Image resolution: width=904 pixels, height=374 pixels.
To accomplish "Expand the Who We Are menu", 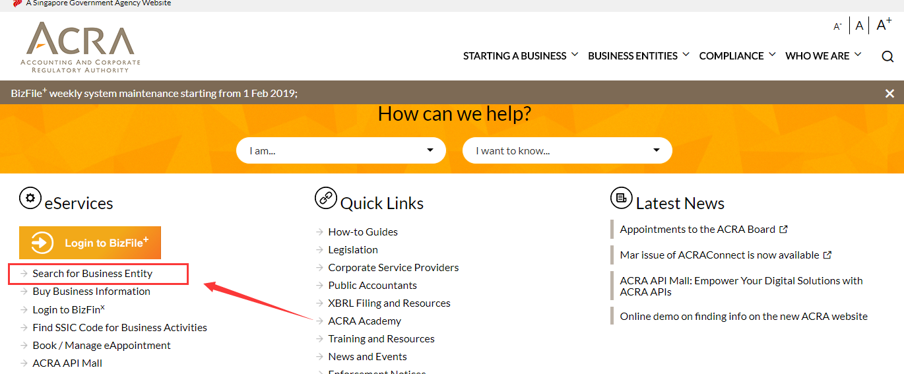I will coord(823,56).
